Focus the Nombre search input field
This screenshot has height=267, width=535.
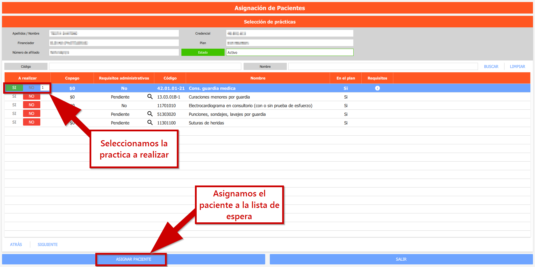tap(383, 67)
